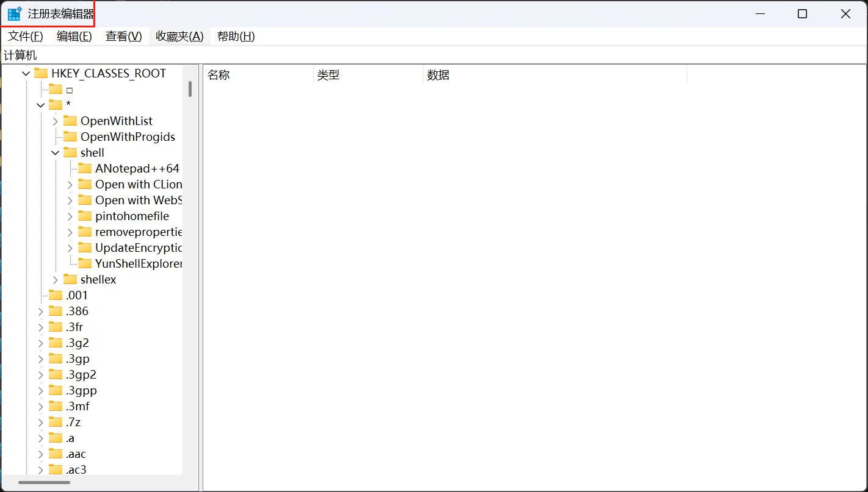Click the Registry Editor app icon in title bar
The width and height of the screenshot is (868, 492).
pyautogui.click(x=15, y=13)
